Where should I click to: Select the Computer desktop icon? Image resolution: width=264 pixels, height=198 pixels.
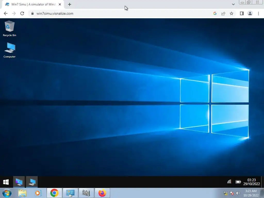(x=10, y=50)
